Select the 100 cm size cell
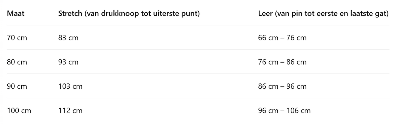Image resolution: width=396 pixels, height=125 pixels. click(x=19, y=111)
